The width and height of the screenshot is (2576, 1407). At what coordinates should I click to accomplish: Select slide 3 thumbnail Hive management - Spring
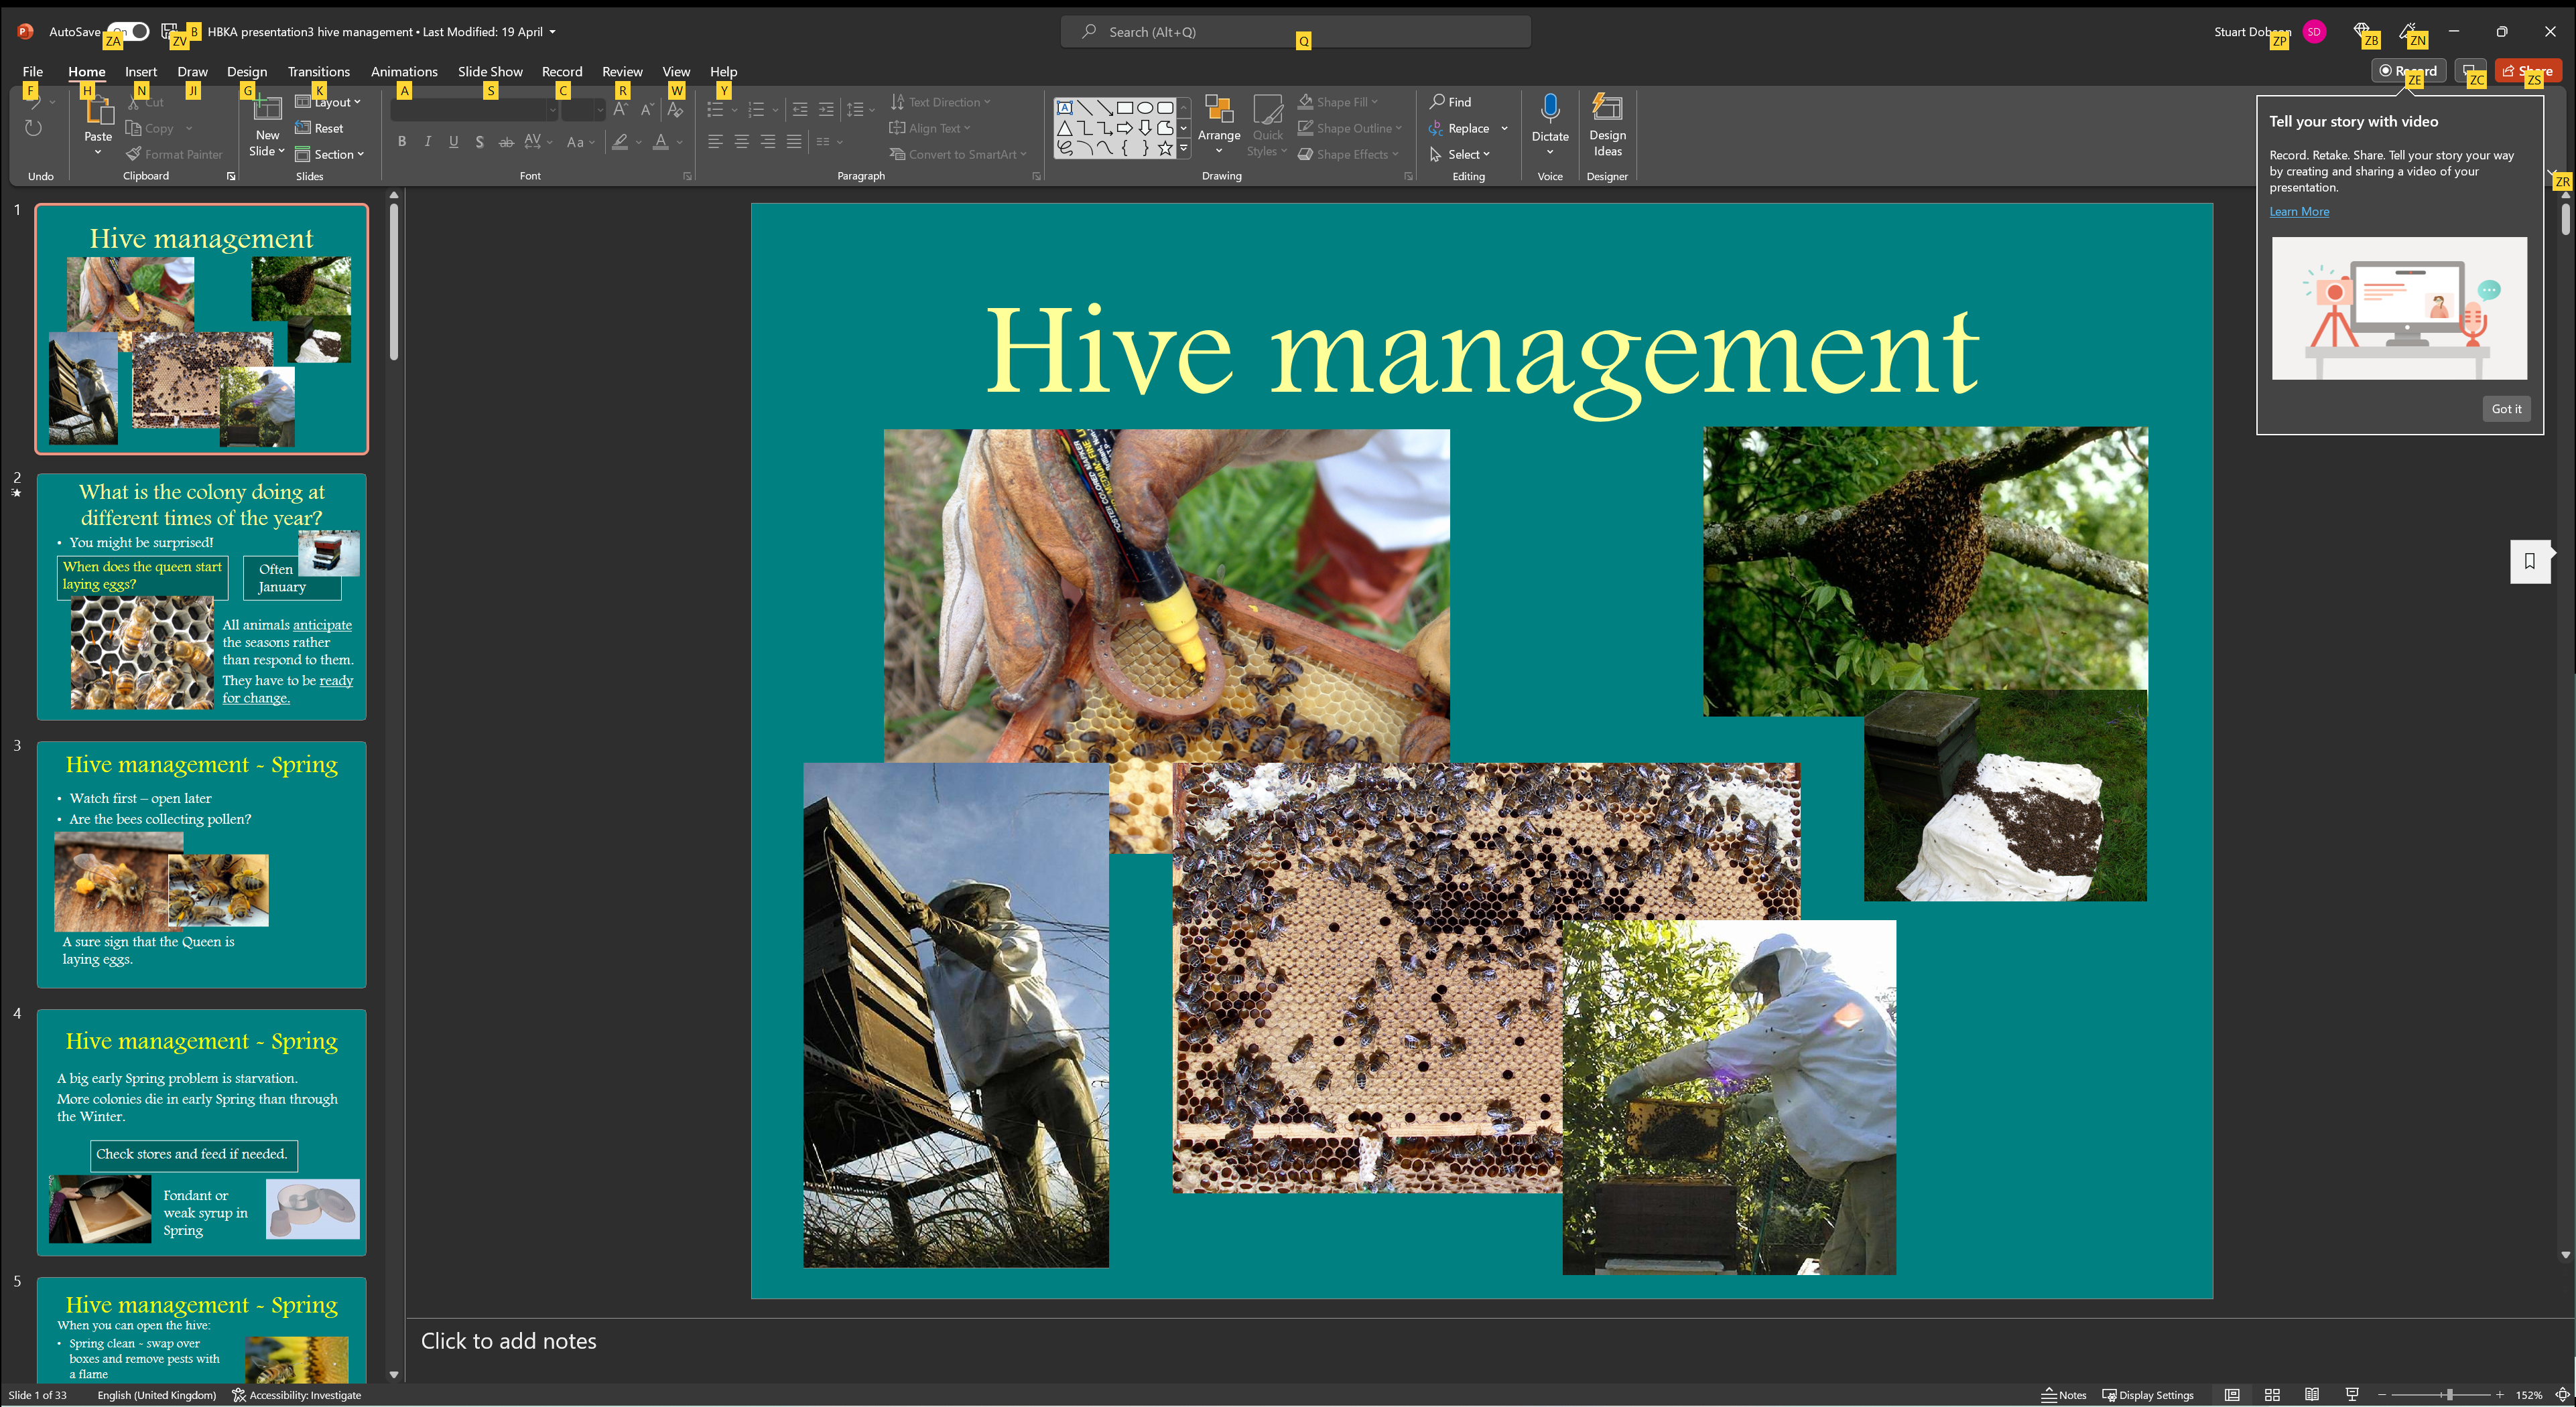point(202,865)
